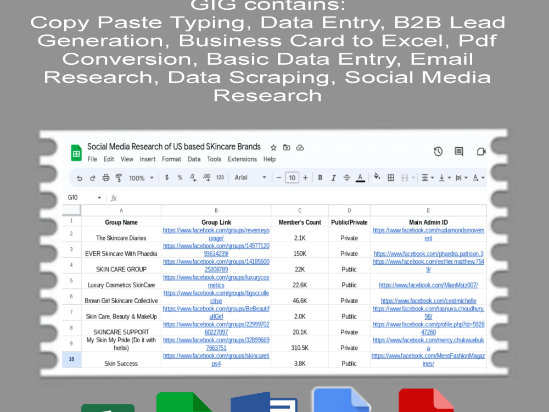The height and width of the screenshot is (412, 549).
Task: Open the reverseyourage group link
Action: click(x=216, y=234)
